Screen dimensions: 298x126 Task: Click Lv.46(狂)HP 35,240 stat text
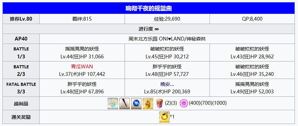(252, 74)
